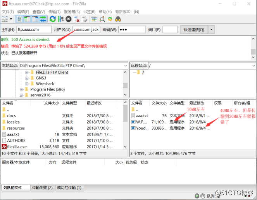Select remote aaa.txt file
The width and height of the screenshot is (257, 200).
tap(142, 116)
